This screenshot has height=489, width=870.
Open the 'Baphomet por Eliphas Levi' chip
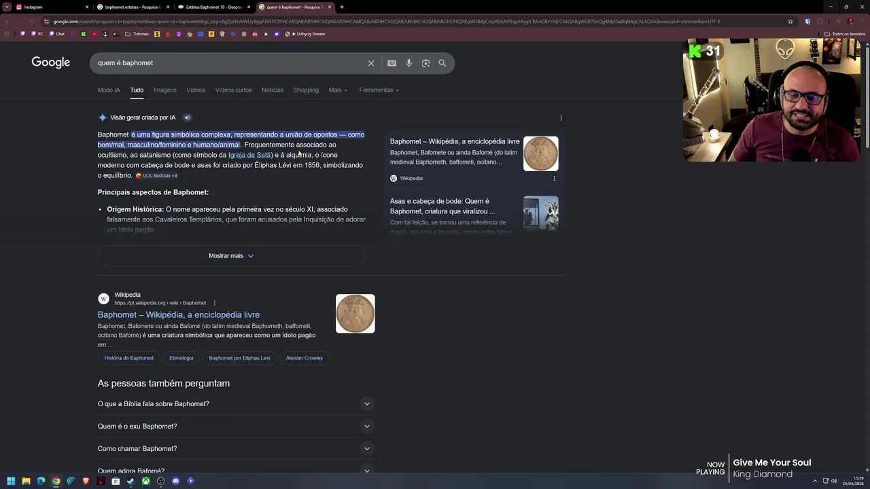coord(239,358)
